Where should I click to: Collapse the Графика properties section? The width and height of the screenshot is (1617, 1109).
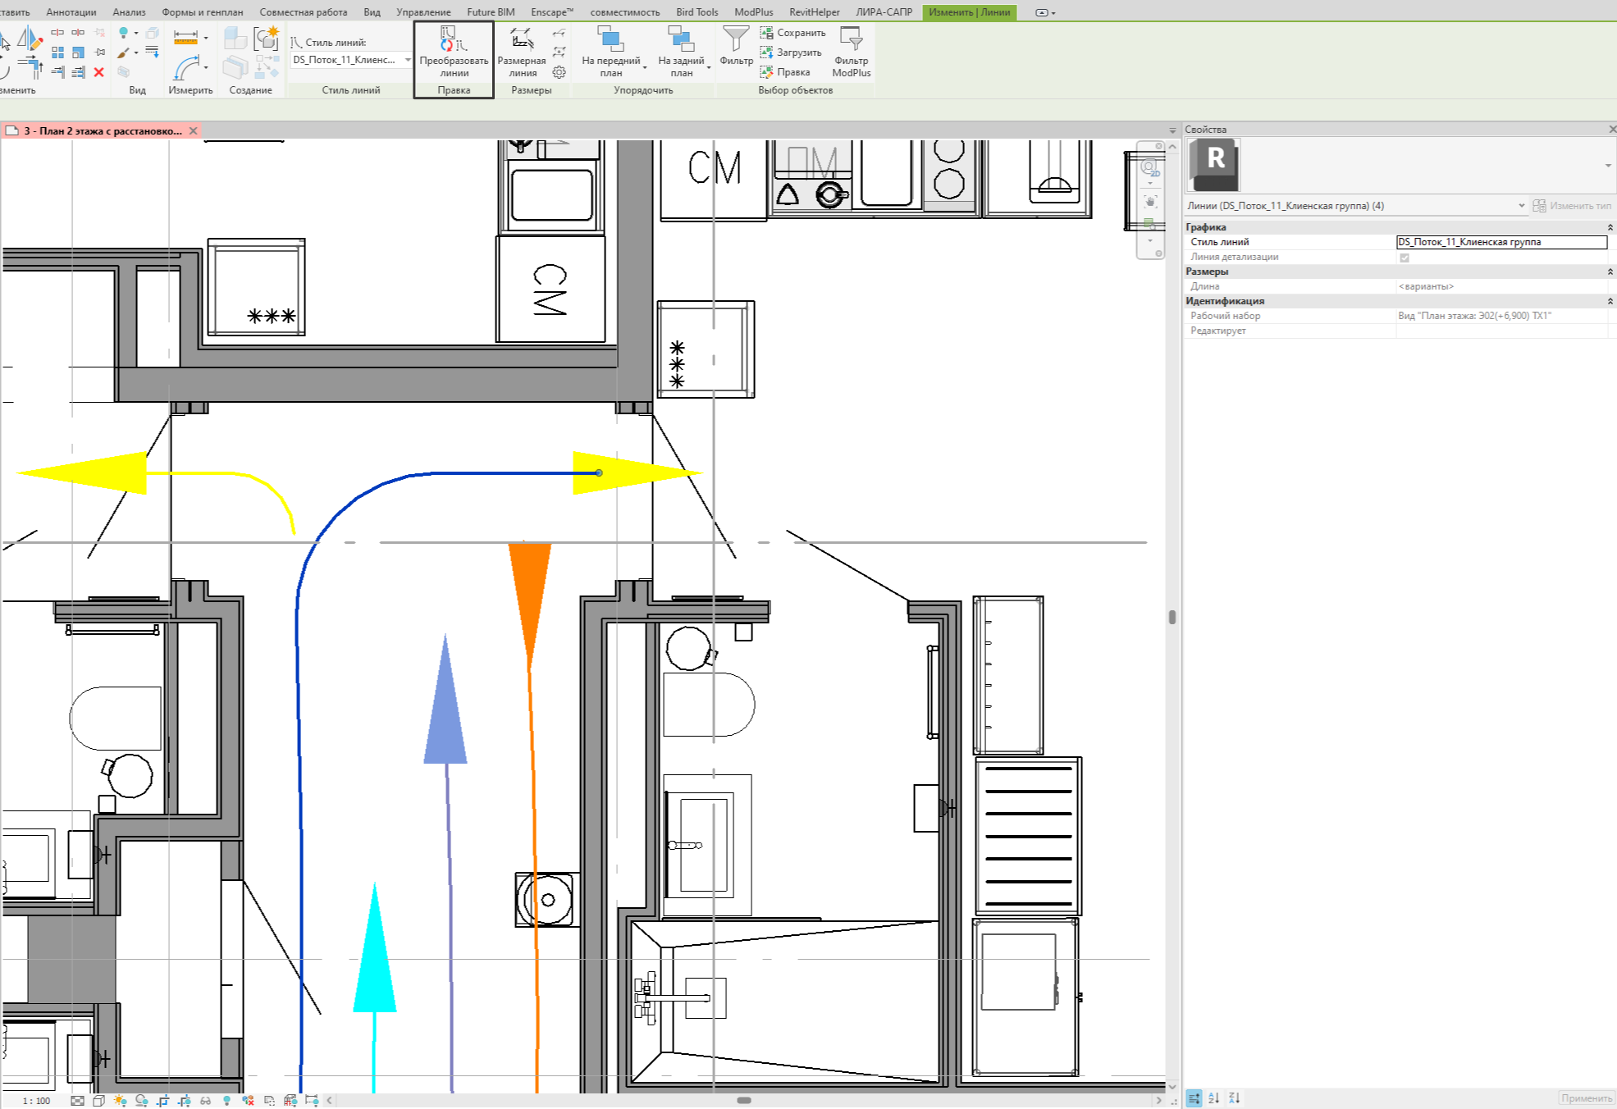tap(1610, 227)
